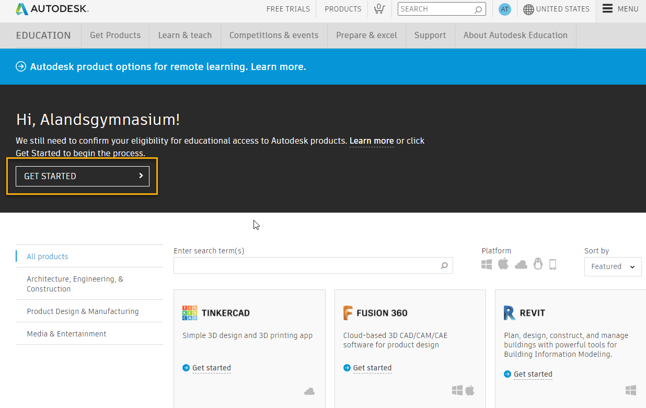Click 'Simple 3D design and 3D printing app' text

coord(248,335)
